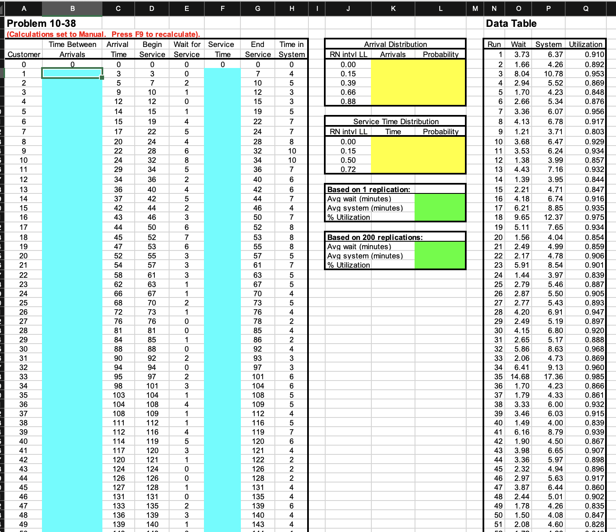Select the yellow Arrivals probability area

[x=418, y=82]
